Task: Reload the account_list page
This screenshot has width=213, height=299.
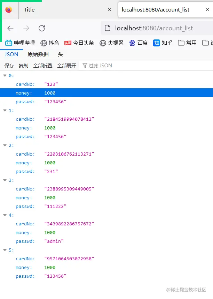Action: [x=42, y=28]
